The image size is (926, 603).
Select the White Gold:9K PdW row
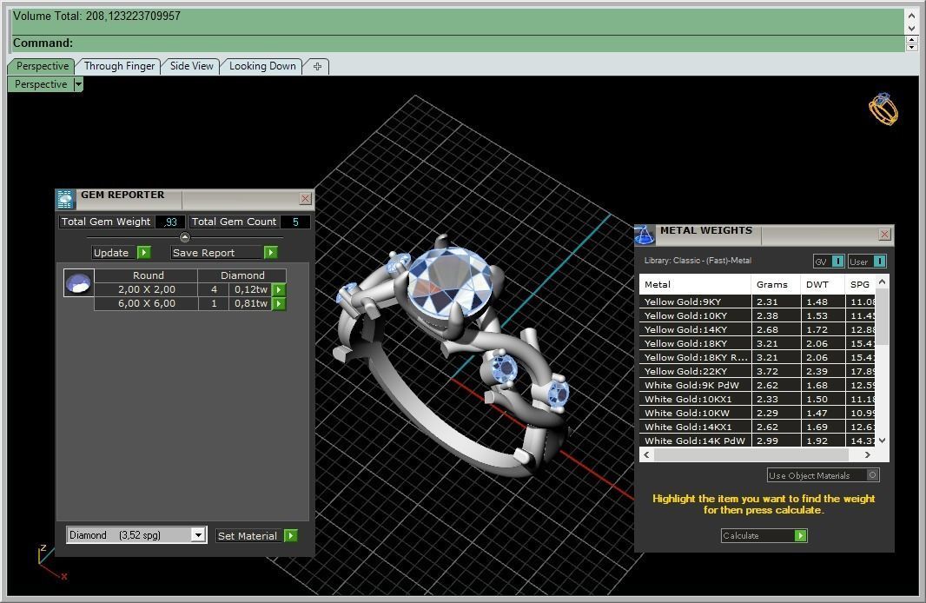(x=757, y=385)
